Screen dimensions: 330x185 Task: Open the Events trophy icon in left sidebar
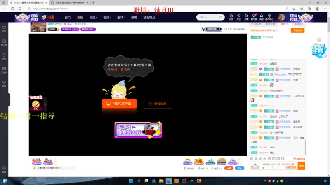click(4, 84)
